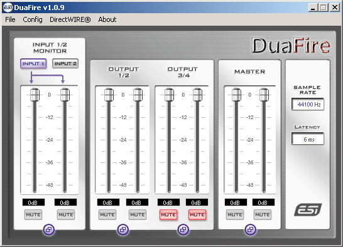Unmute left channel of Output 3/4
The height and width of the screenshot is (247, 343).
point(168,214)
